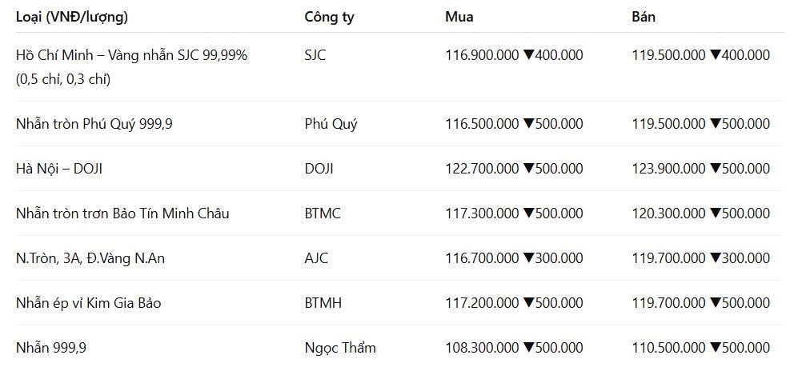798x375 pixels.
Task: Click the down arrow in Ngọc Thẩm buy price
Action: click(527, 348)
